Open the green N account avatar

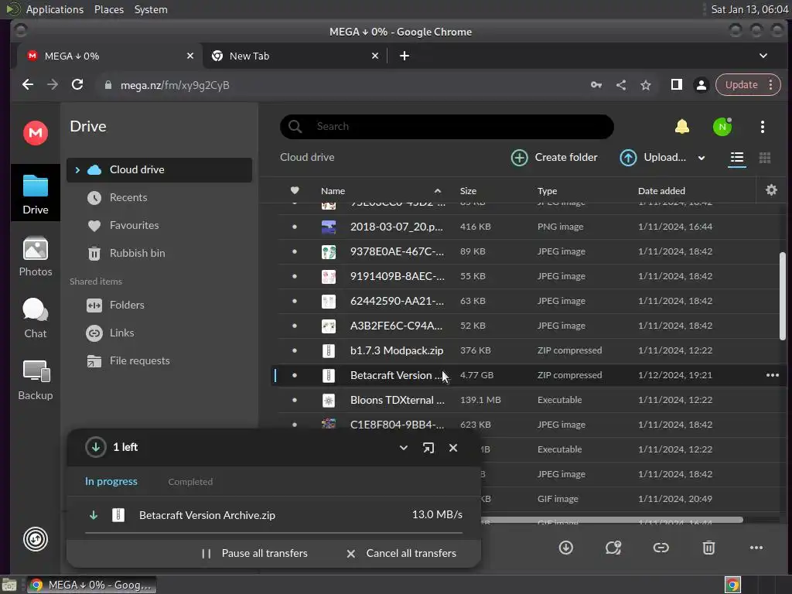722,126
